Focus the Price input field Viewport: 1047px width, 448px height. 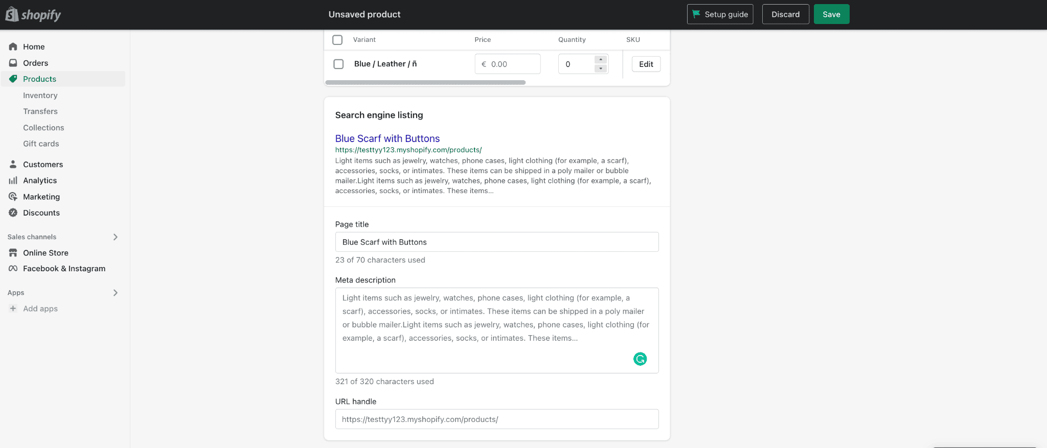[508, 64]
